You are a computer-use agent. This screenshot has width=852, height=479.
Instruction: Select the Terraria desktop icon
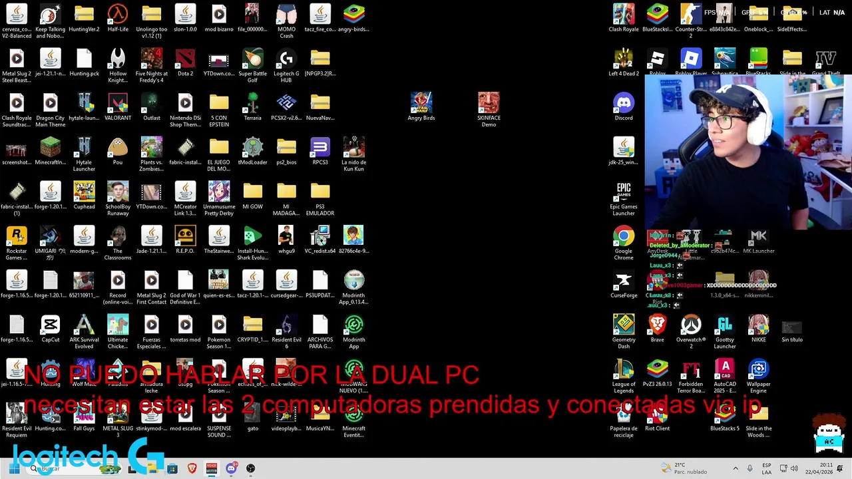coord(253,107)
